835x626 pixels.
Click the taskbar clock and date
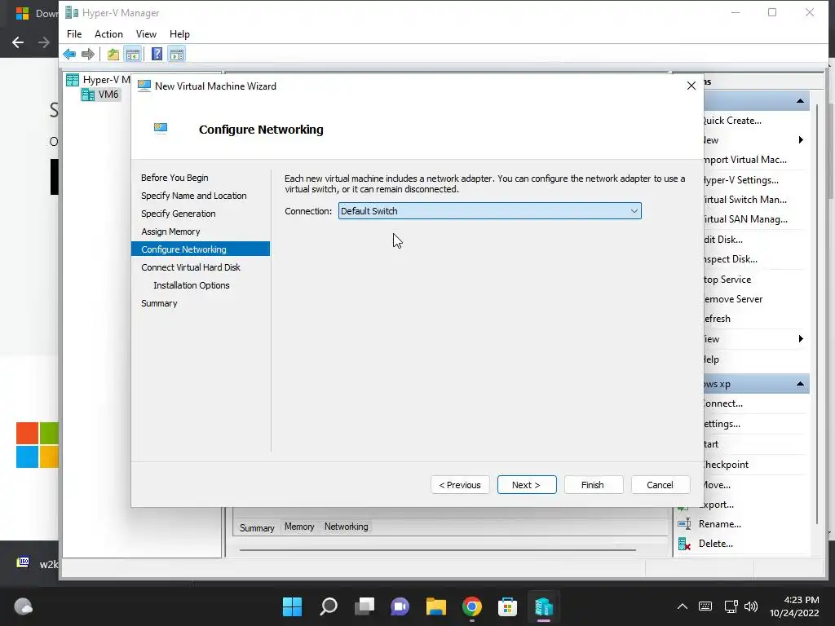(x=794, y=606)
